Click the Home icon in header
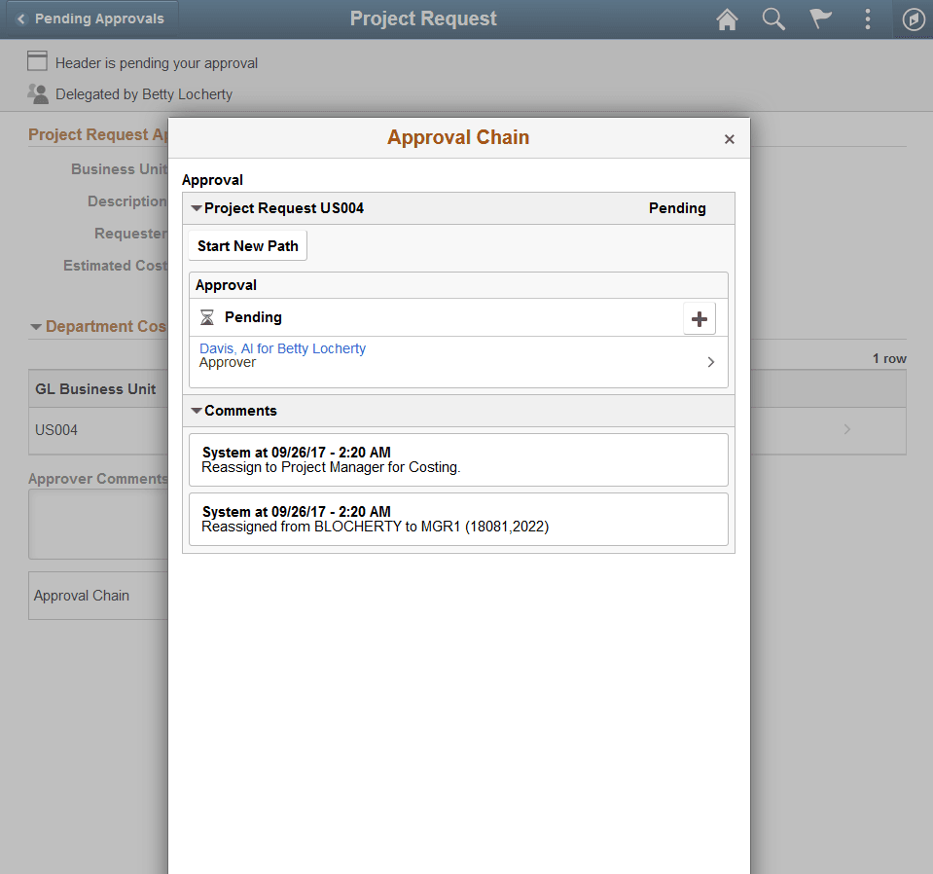The image size is (933, 874). click(726, 19)
